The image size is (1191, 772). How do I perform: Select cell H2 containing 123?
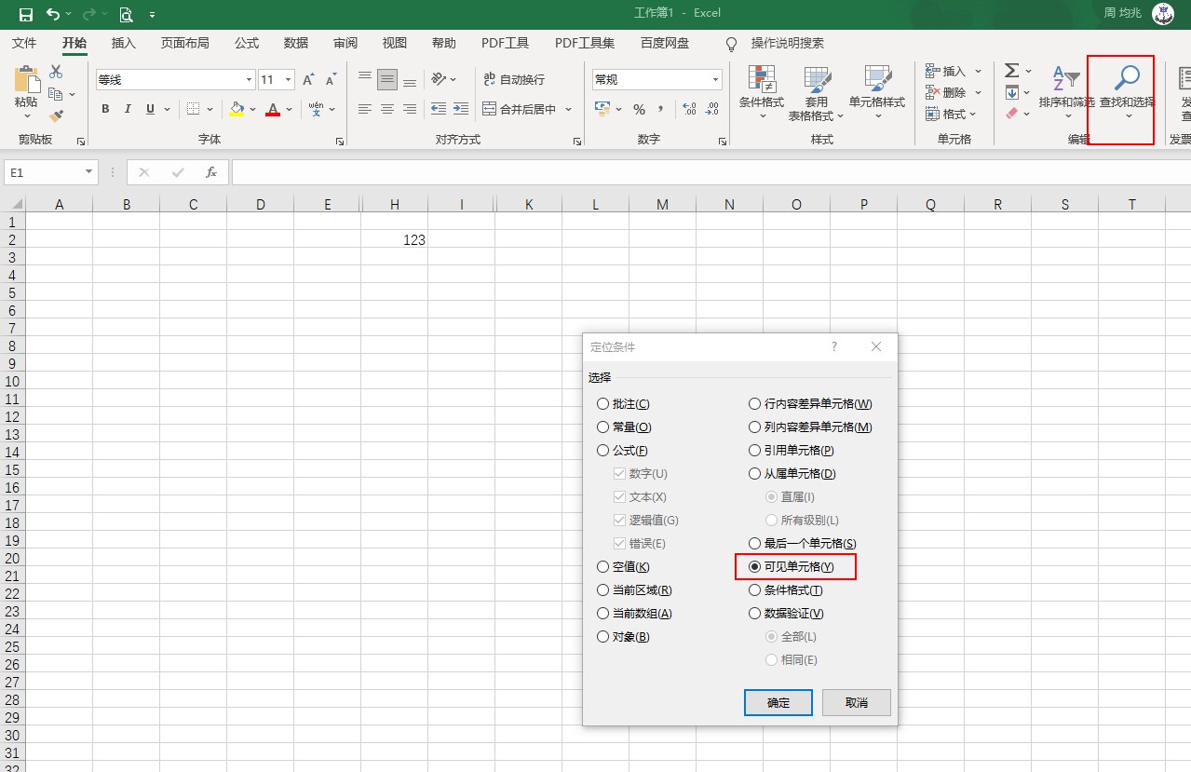[x=395, y=239]
